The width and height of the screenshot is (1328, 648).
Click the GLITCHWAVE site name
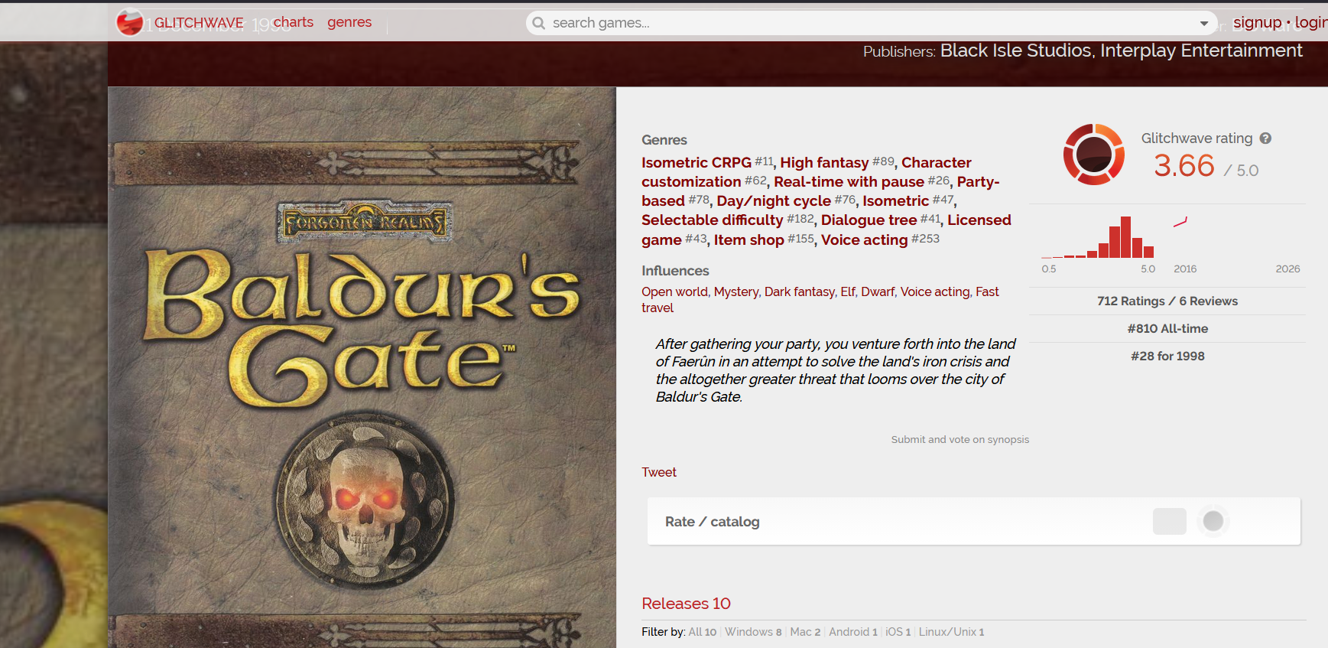coord(199,23)
